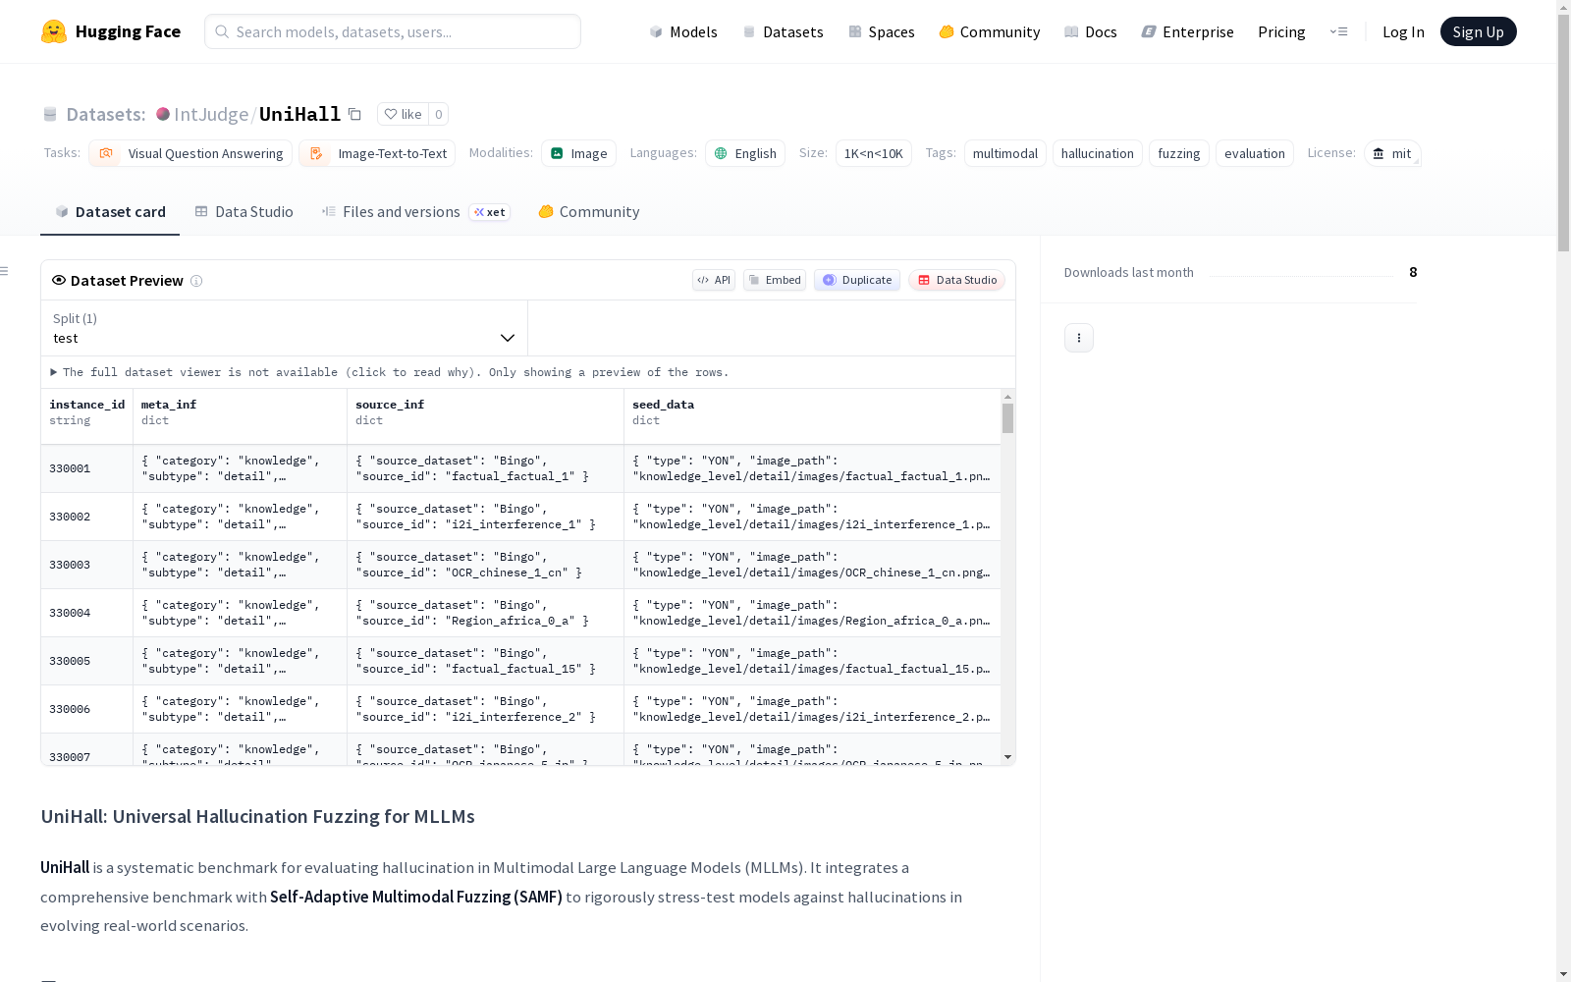Open Enterprise in the top navigation

point(1187,31)
